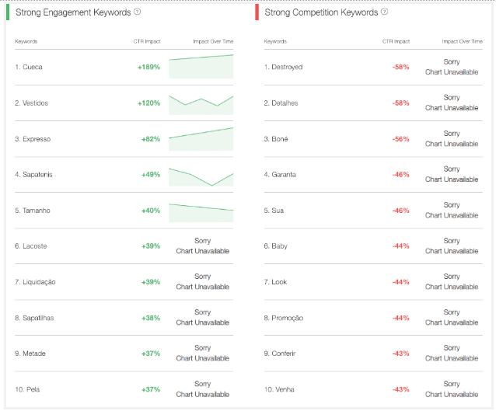
Task: Click Chart Unavailable notice for Promoção
Action: click(452, 318)
